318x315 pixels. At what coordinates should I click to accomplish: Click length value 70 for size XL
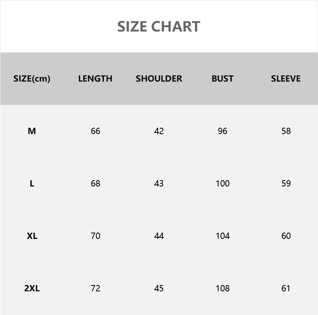(95, 236)
